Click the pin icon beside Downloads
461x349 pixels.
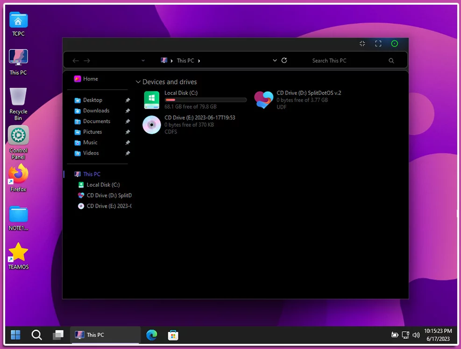(x=128, y=111)
